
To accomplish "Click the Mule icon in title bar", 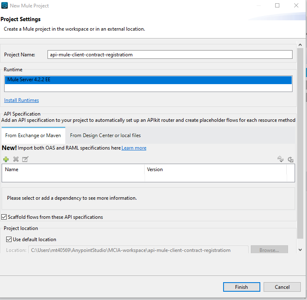I will 5,6.
